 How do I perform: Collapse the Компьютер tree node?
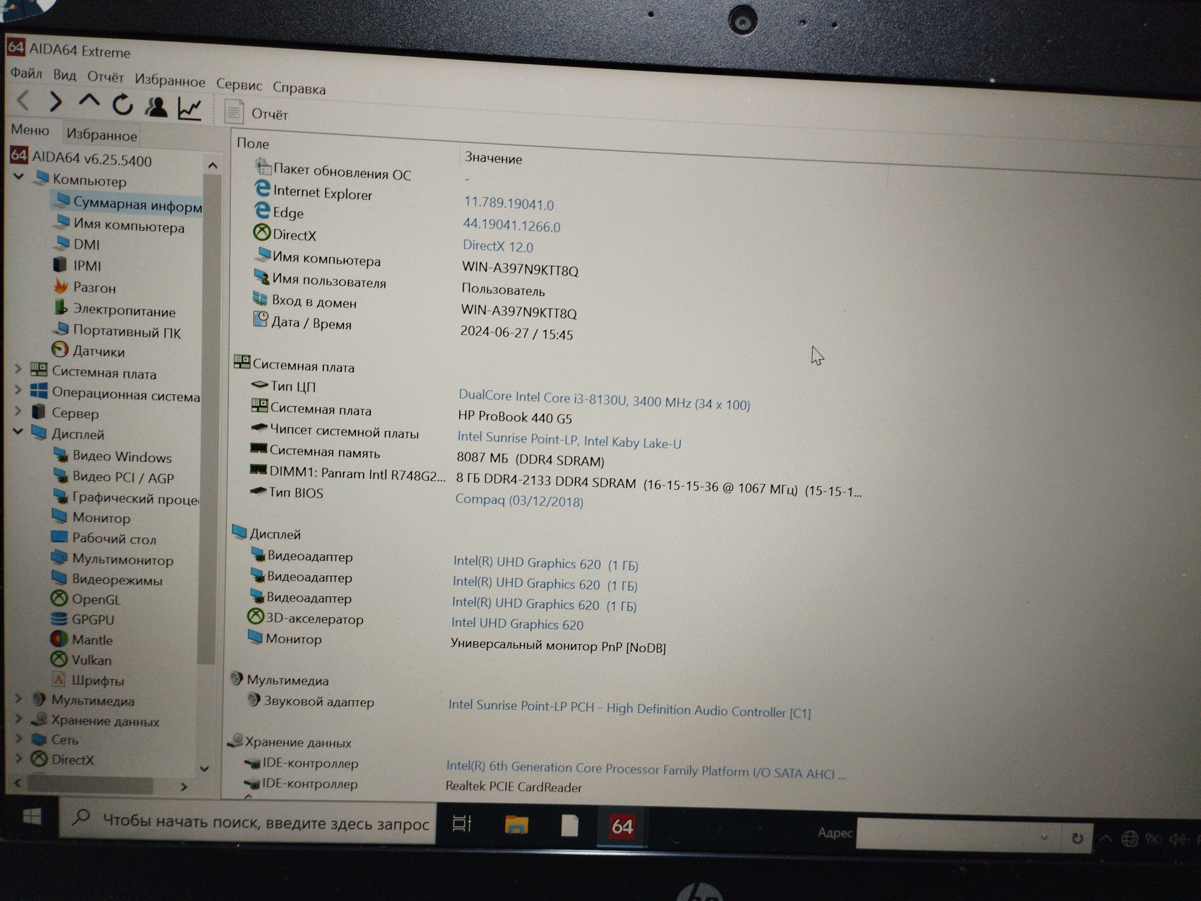(19, 178)
